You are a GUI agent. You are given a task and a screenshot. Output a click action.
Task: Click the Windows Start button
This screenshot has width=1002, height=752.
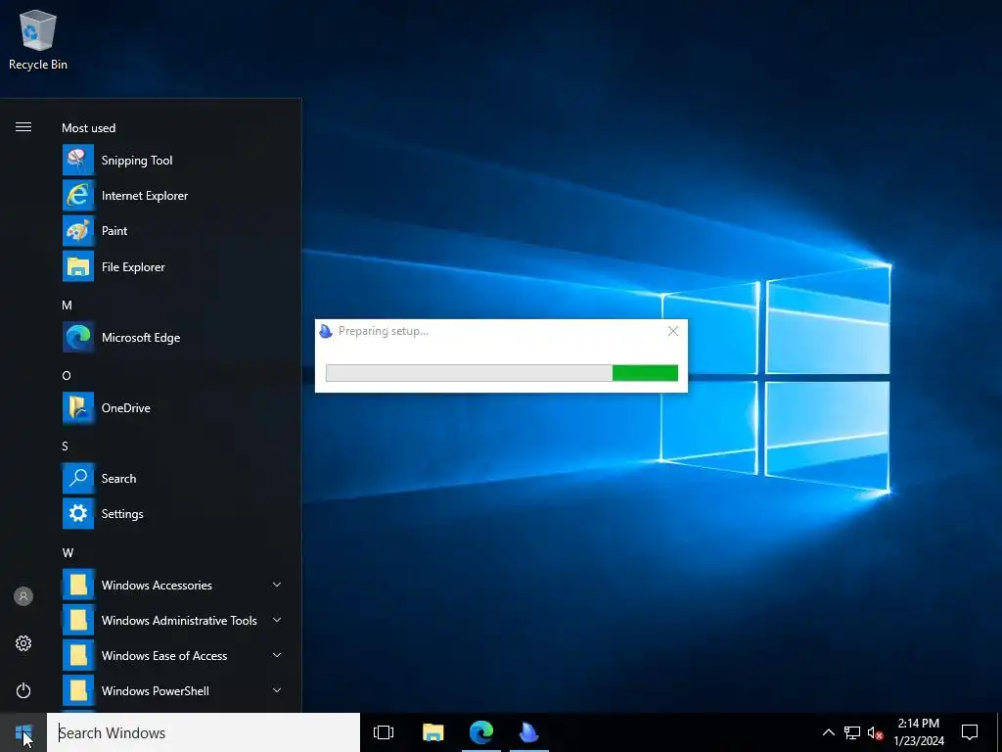click(x=23, y=732)
